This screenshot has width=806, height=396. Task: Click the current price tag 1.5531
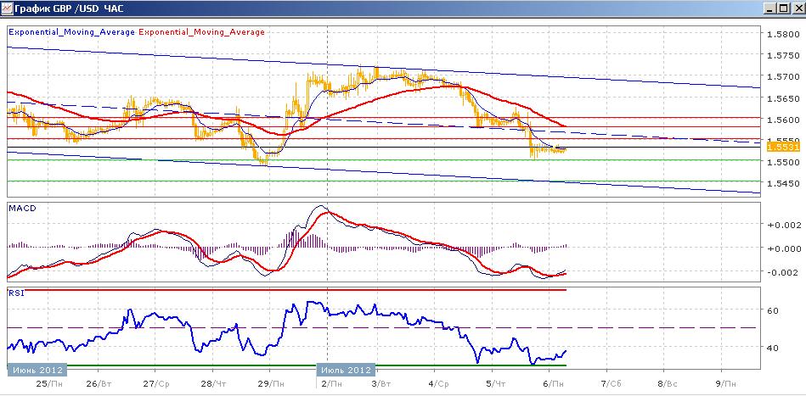pyautogui.click(x=783, y=148)
